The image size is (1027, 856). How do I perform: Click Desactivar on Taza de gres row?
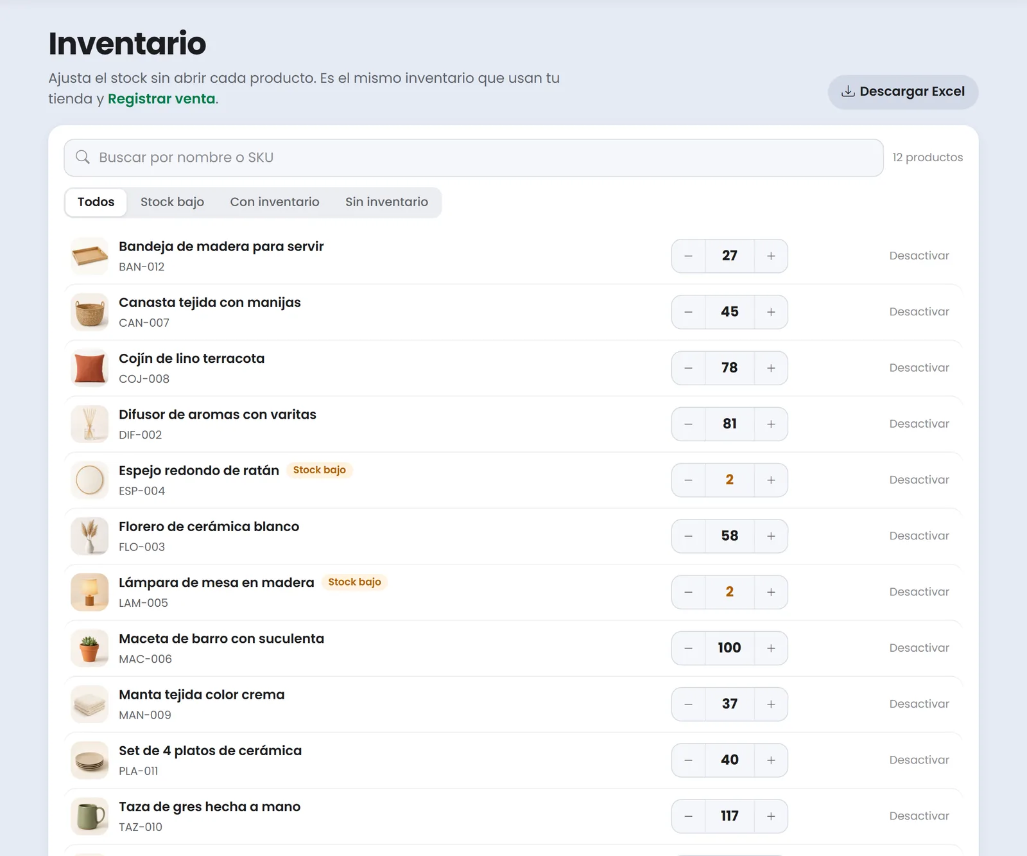tap(919, 816)
